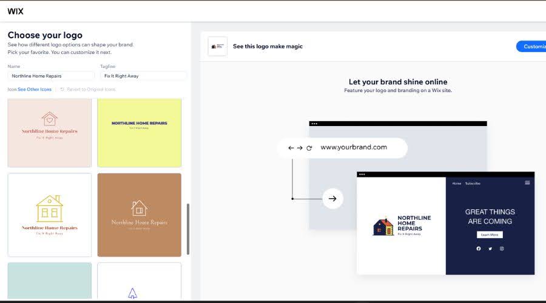Click the Instagram icon in site preview

click(502, 248)
